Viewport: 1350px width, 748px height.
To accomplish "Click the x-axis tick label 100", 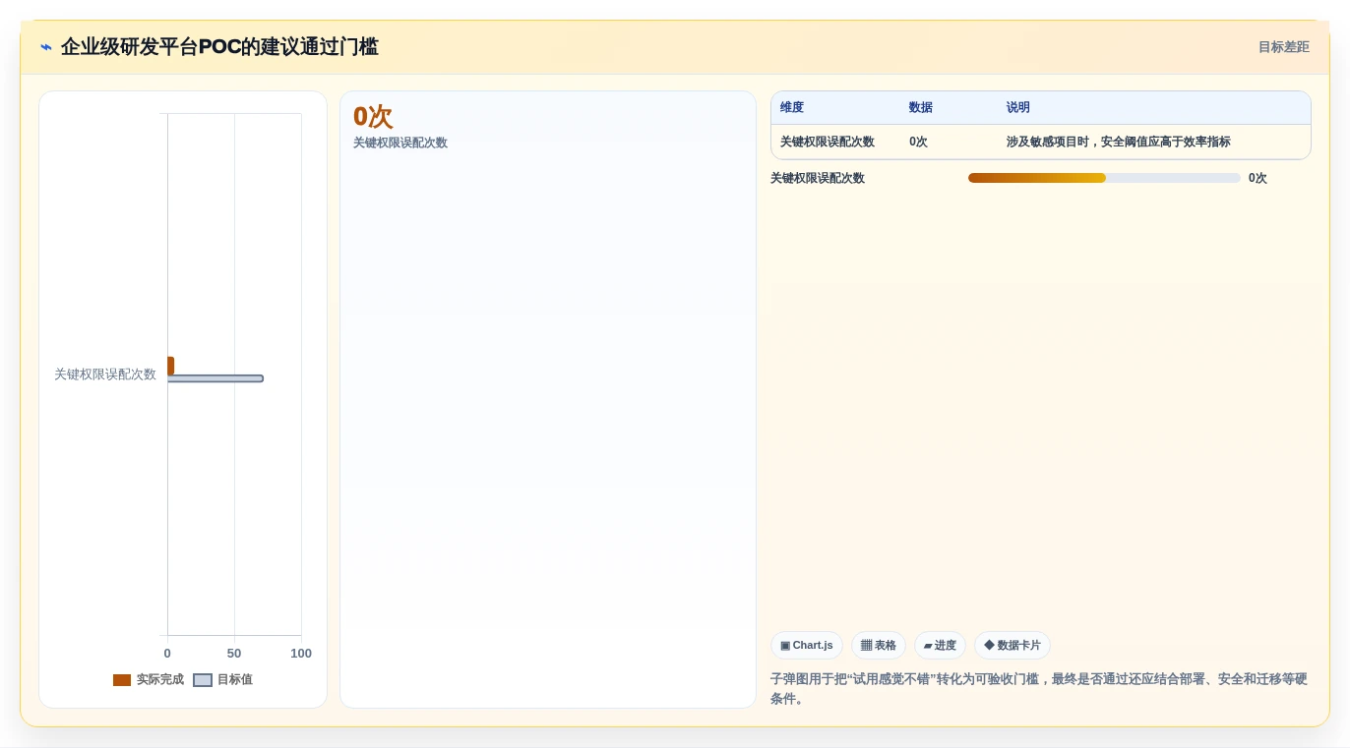I will tap(301, 654).
